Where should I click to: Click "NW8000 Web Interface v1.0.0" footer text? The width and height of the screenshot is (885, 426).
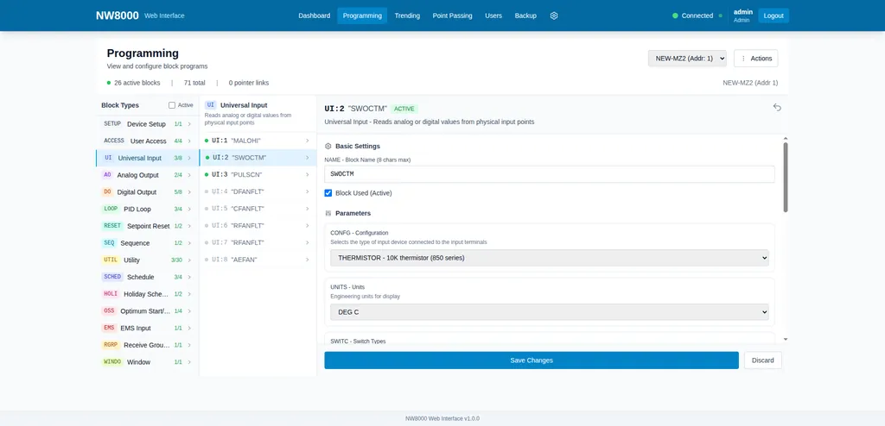[442, 419]
